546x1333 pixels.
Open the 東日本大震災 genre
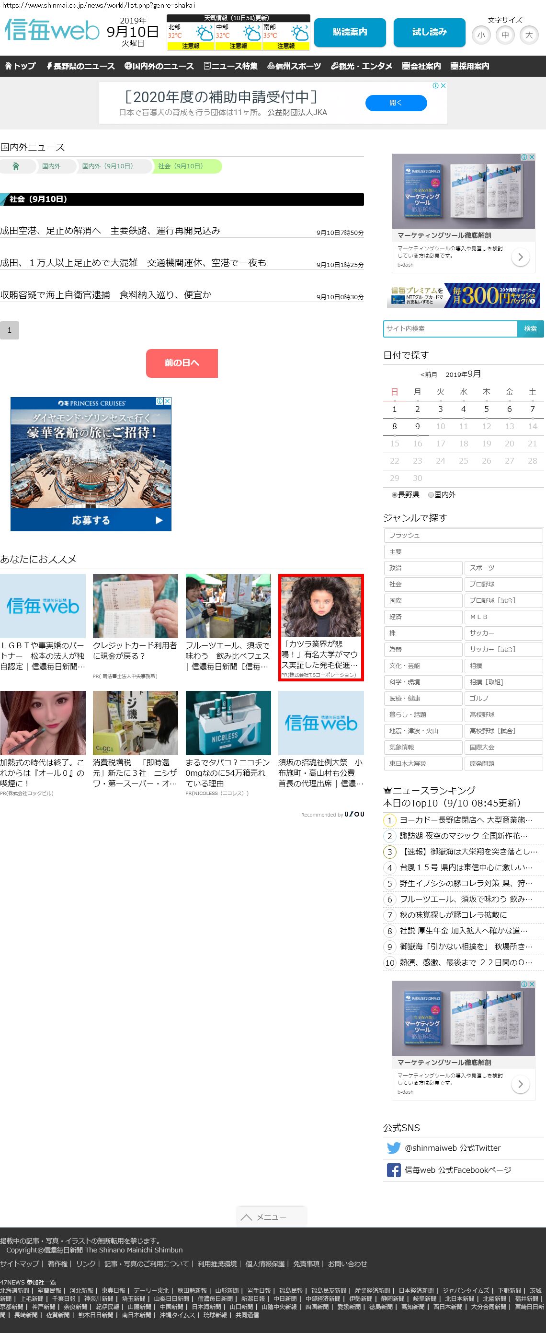click(x=423, y=763)
